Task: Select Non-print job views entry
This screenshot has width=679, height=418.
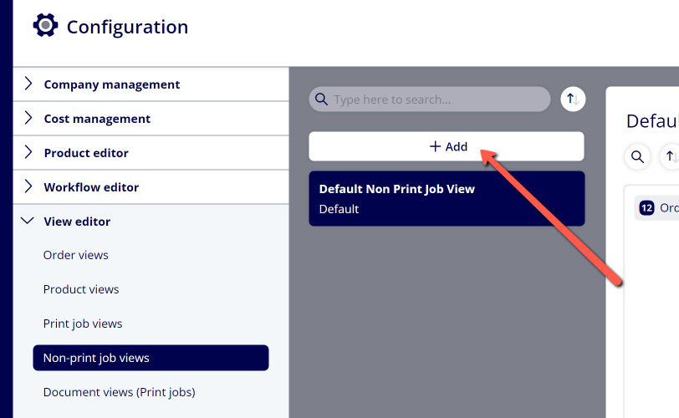Action: [x=151, y=358]
